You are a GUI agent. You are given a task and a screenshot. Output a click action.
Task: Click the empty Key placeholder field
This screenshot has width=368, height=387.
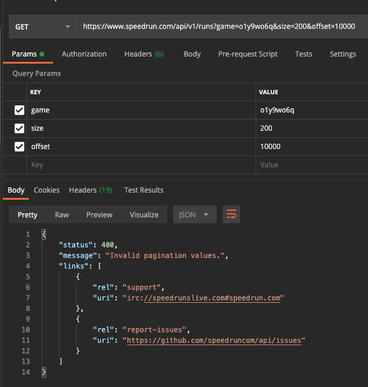(141, 165)
